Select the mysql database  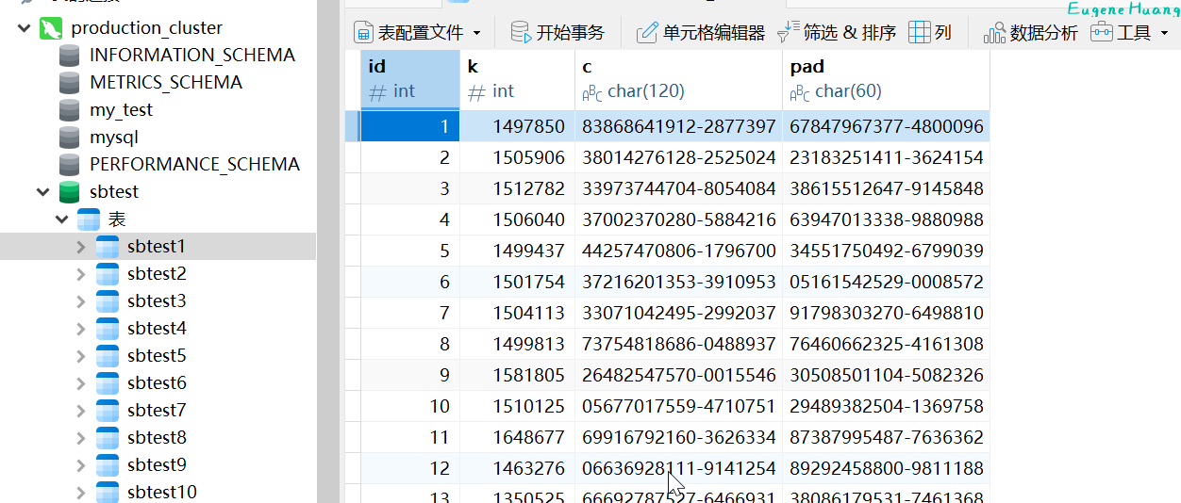coord(113,138)
